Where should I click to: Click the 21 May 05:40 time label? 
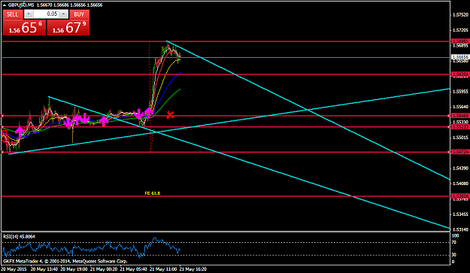133,269
